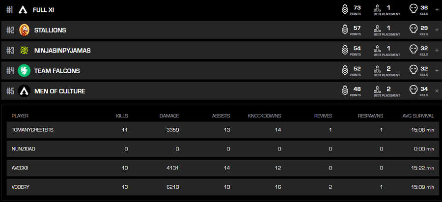Image resolution: width=442 pixels, height=202 pixels.
Task: Expand the NinjasInPyjamas team details
Action: (x=437, y=50)
